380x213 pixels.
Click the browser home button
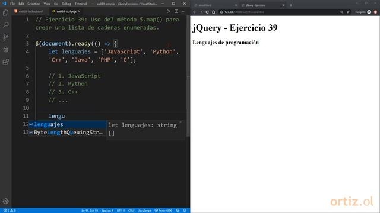[214, 12]
